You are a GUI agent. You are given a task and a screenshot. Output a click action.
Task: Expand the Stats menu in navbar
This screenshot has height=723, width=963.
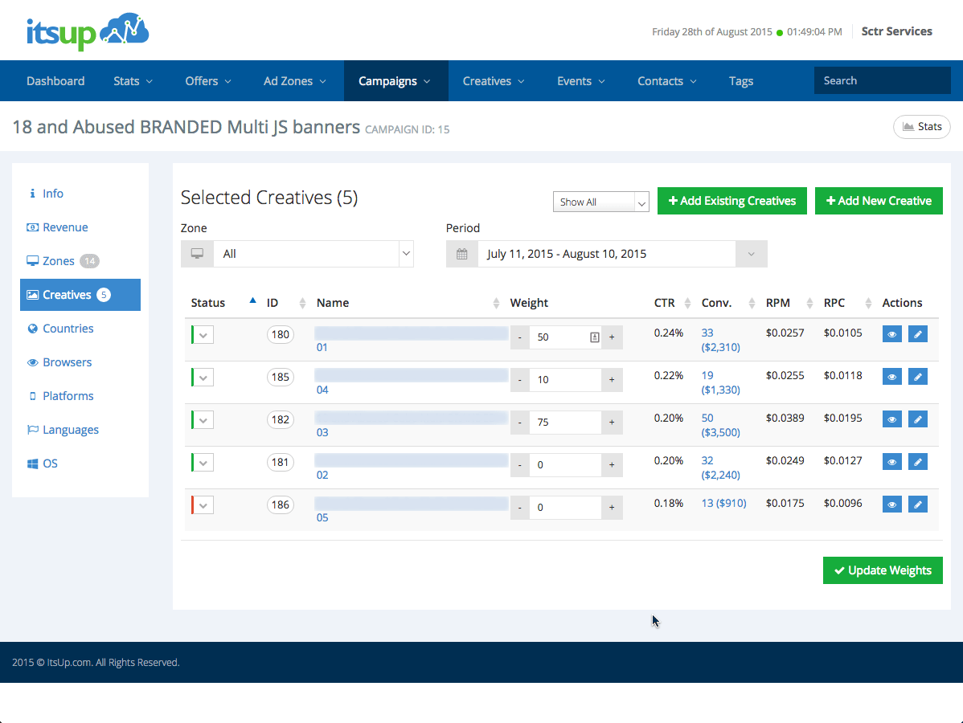(133, 81)
